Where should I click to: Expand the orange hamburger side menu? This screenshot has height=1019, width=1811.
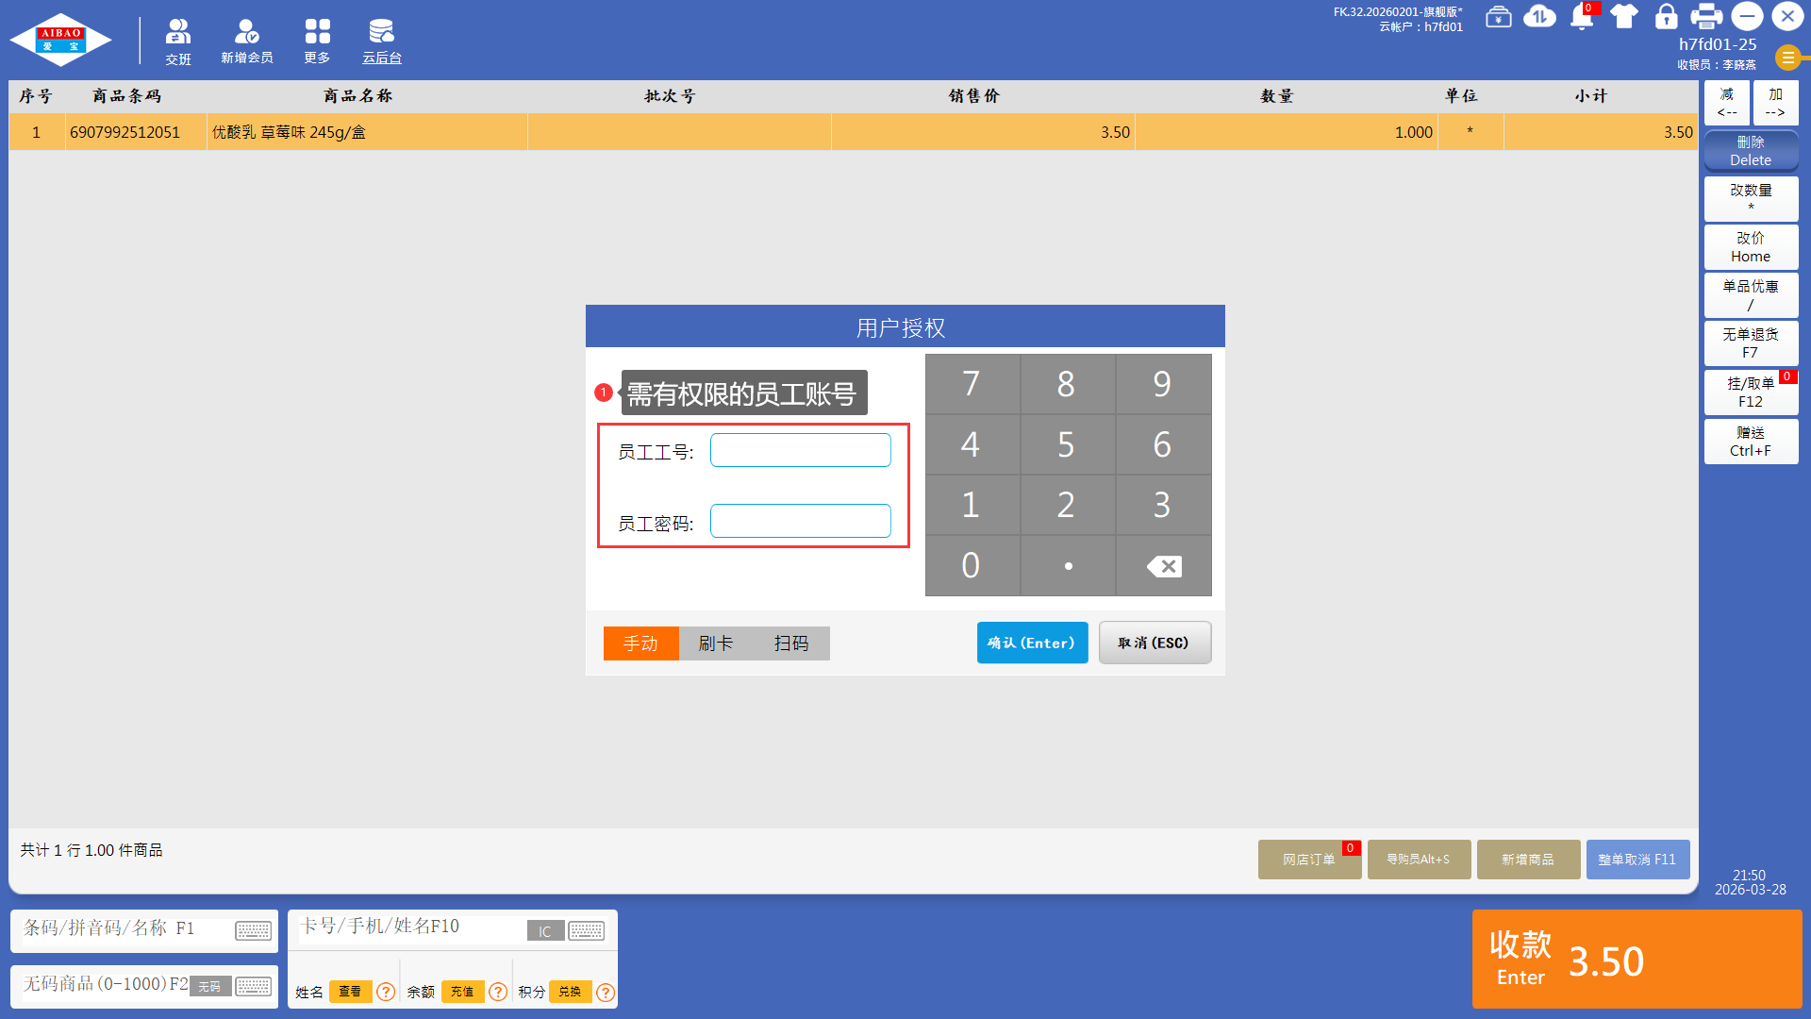pos(1787,58)
